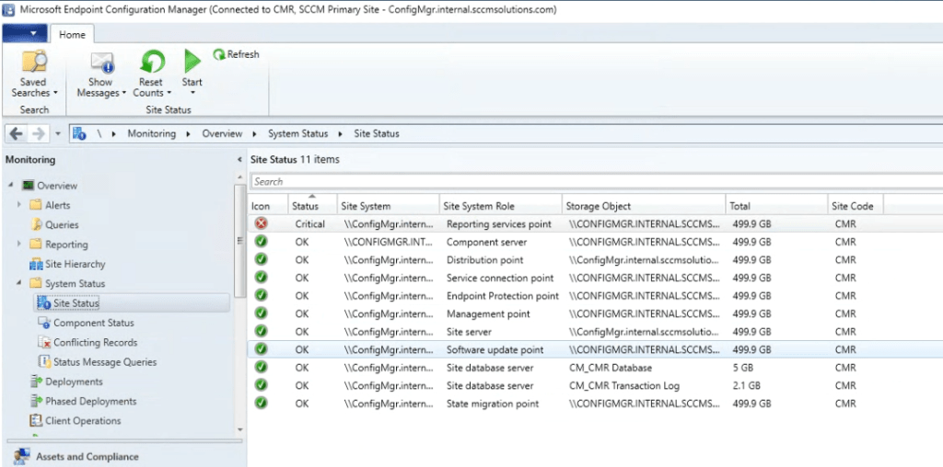Click the navigation pane scrollbar down arrow
The image size is (943, 467).
[240, 428]
